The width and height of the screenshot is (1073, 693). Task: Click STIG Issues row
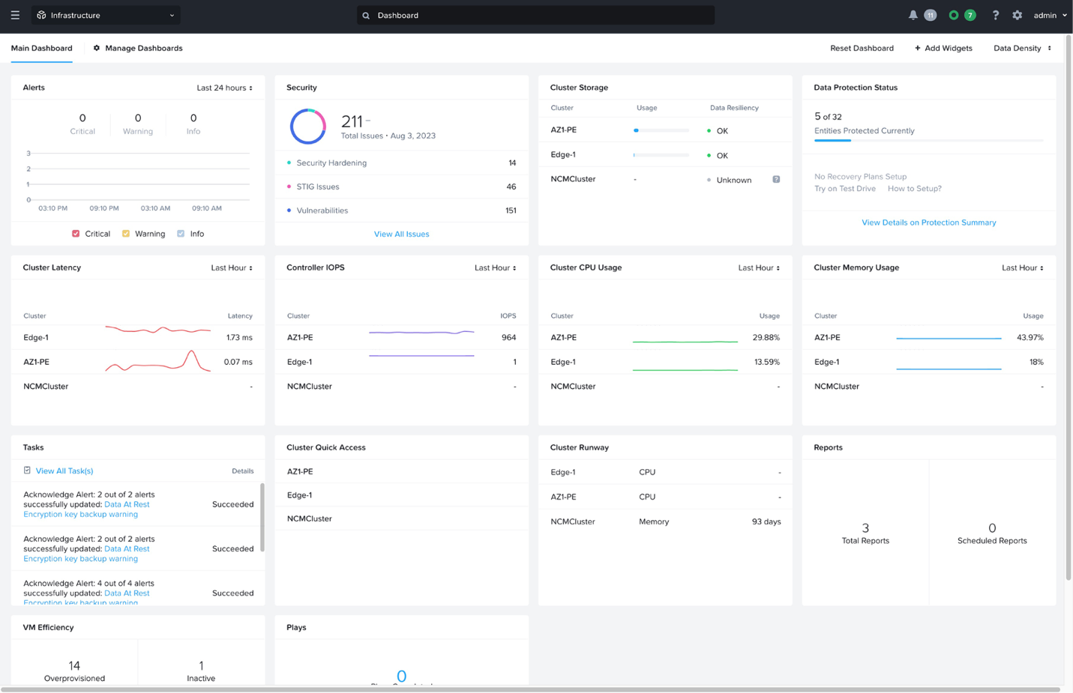[401, 187]
